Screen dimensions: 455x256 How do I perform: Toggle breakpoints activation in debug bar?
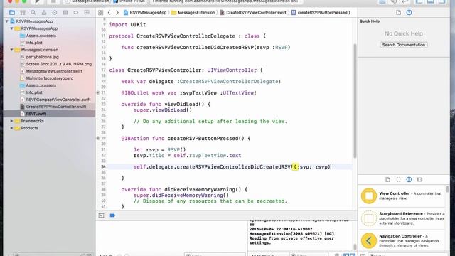pyautogui.click(x=112, y=215)
